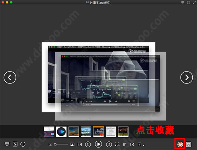Click the square window icon in title bar

pos(188,3)
